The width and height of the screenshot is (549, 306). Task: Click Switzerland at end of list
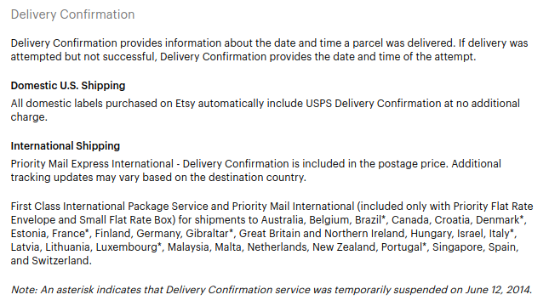click(61, 261)
